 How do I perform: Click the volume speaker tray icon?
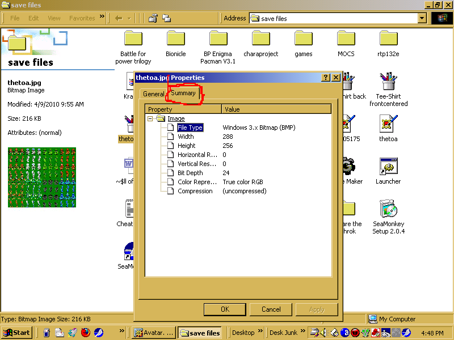[323, 333]
